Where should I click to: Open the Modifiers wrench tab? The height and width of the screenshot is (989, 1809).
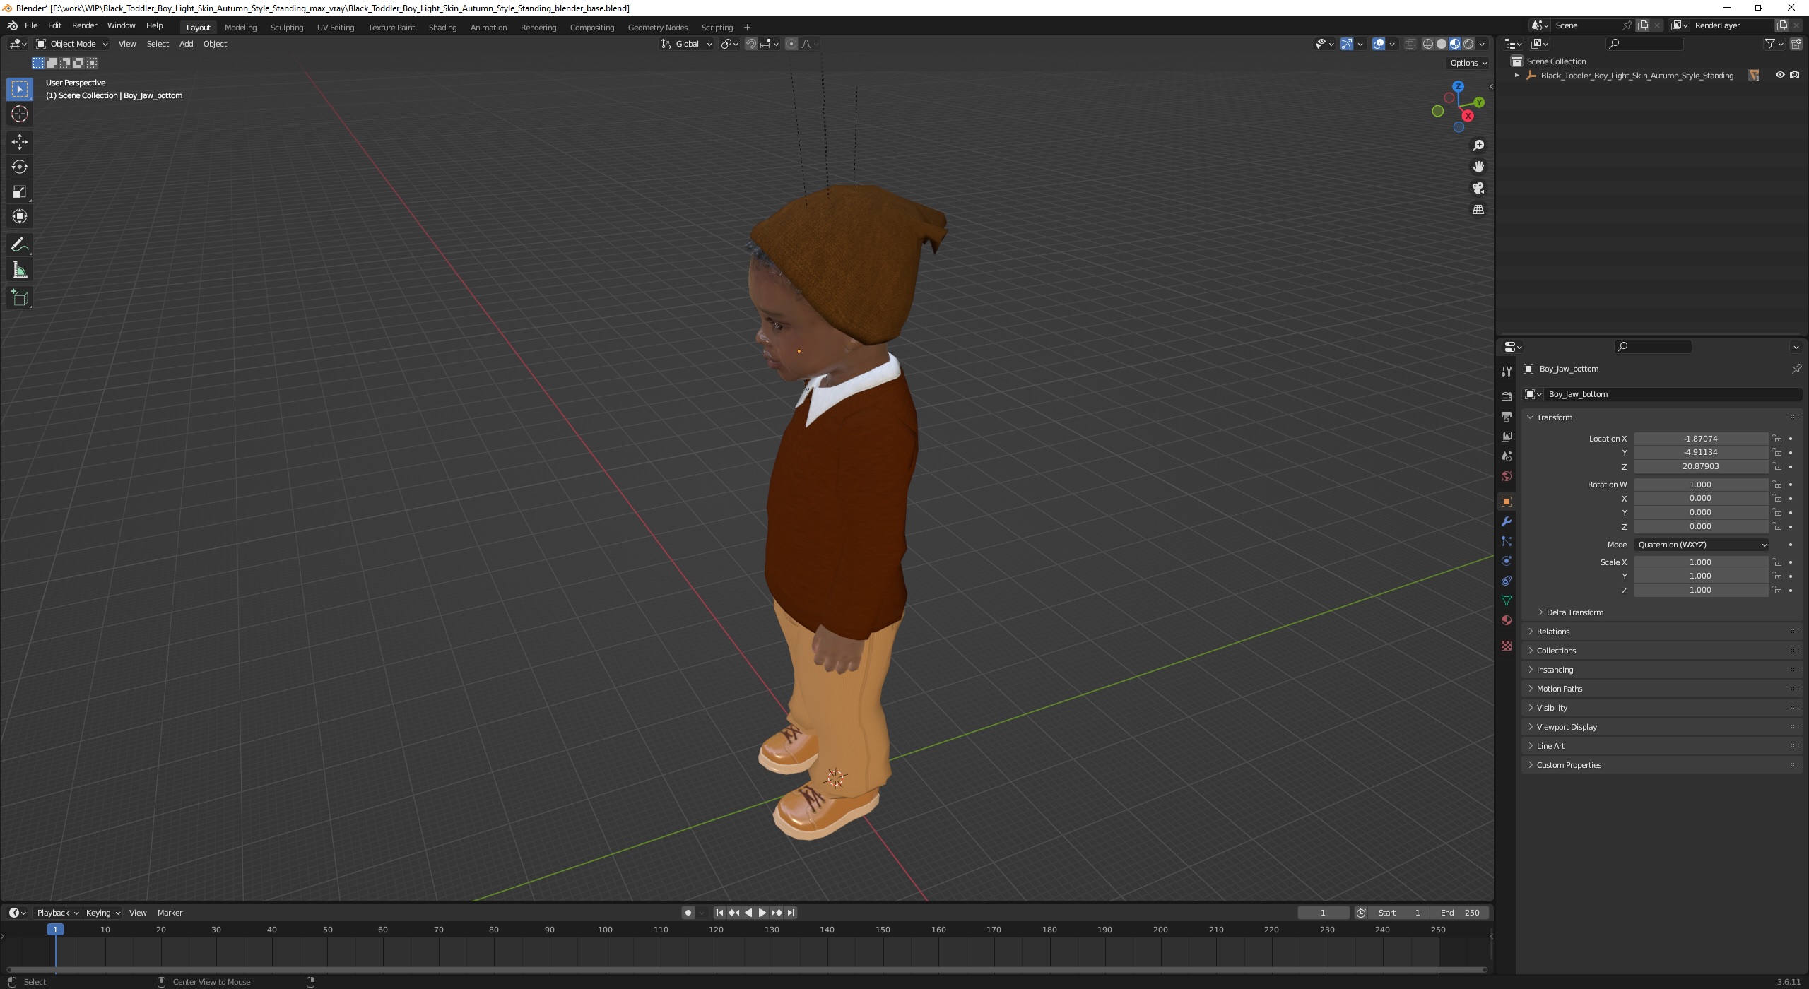coord(1506,521)
